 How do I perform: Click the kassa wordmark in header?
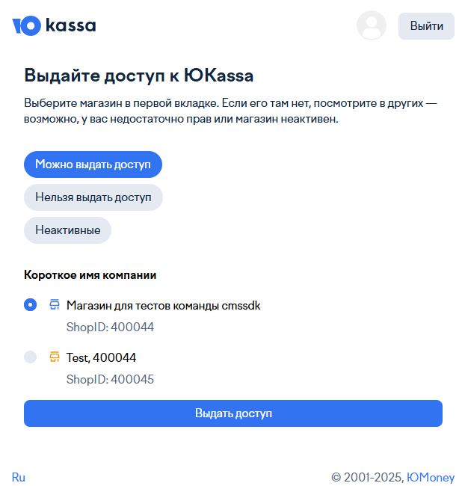click(x=70, y=26)
